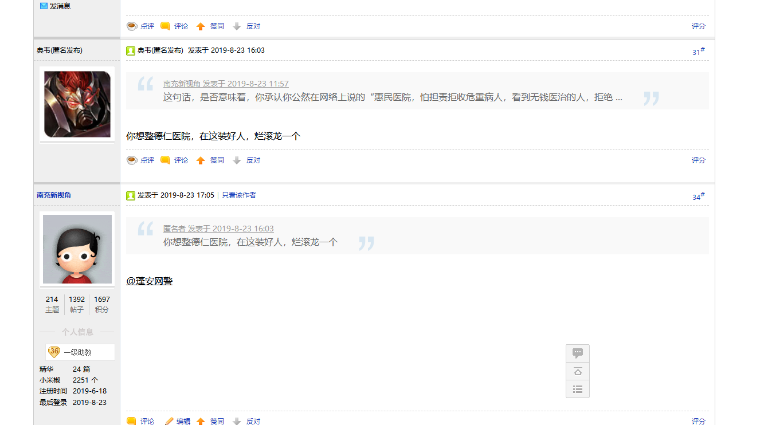This screenshot has height=425, width=768.
Task: Open the 只看该作者 filter link
Action: 239,195
